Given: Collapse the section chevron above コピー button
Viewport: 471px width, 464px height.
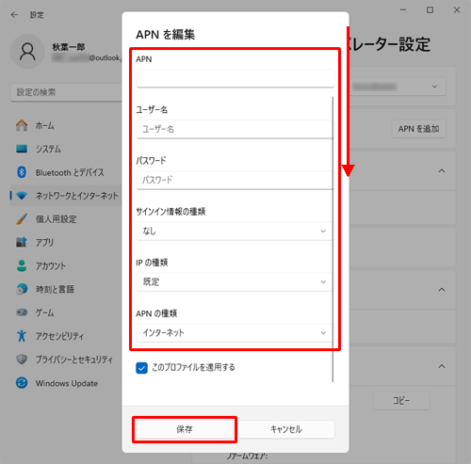Looking at the screenshot, I should pyautogui.click(x=442, y=366).
